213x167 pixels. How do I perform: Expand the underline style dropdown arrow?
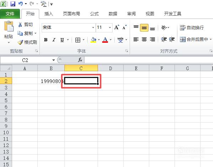click(x=68, y=40)
